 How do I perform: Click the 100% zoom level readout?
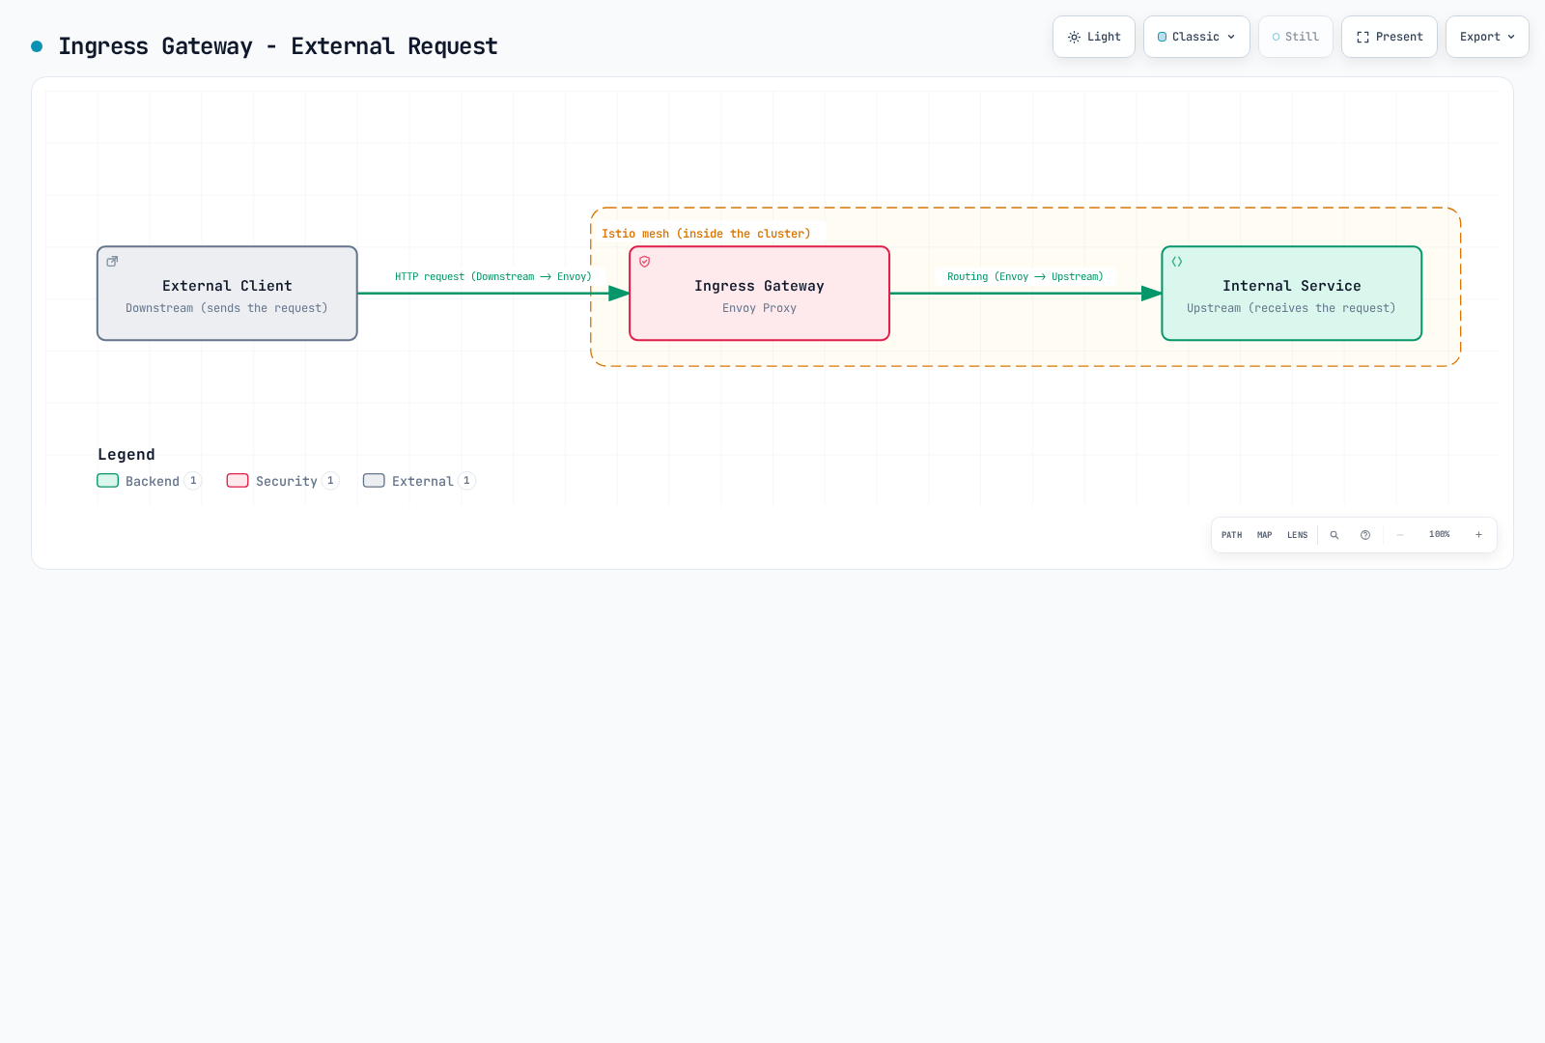tap(1439, 534)
